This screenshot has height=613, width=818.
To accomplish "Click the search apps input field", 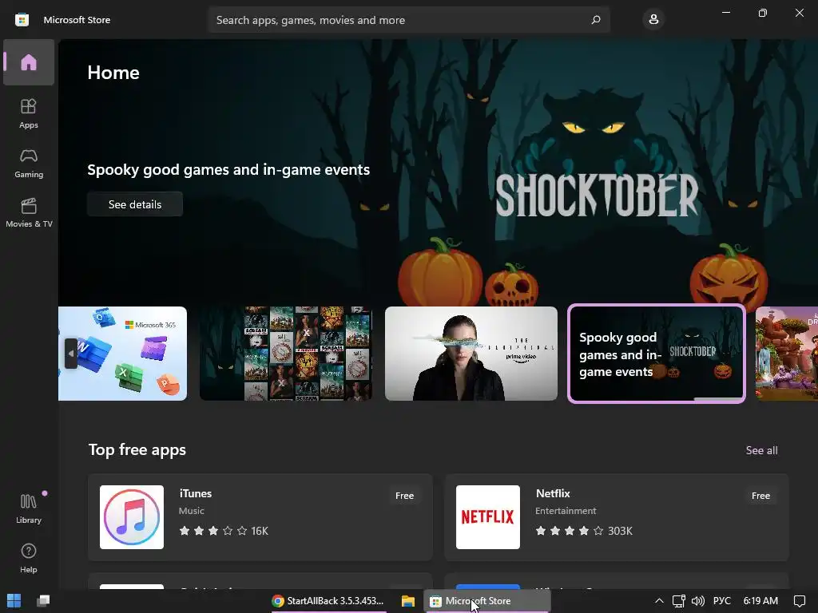I will click(408, 20).
